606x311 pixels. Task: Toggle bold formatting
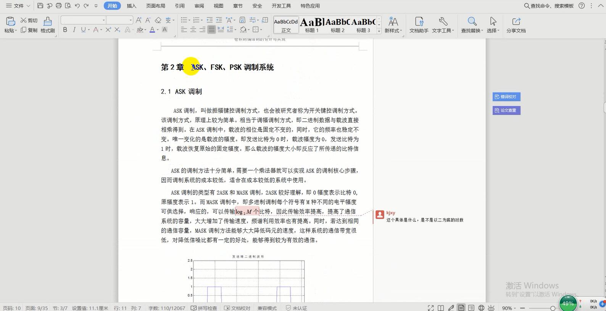tap(65, 30)
